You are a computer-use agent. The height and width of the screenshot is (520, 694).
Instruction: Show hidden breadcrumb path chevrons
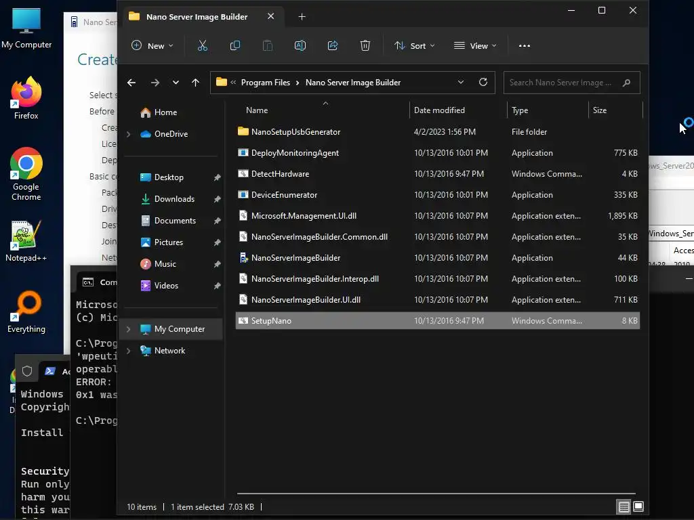tap(233, 82)
